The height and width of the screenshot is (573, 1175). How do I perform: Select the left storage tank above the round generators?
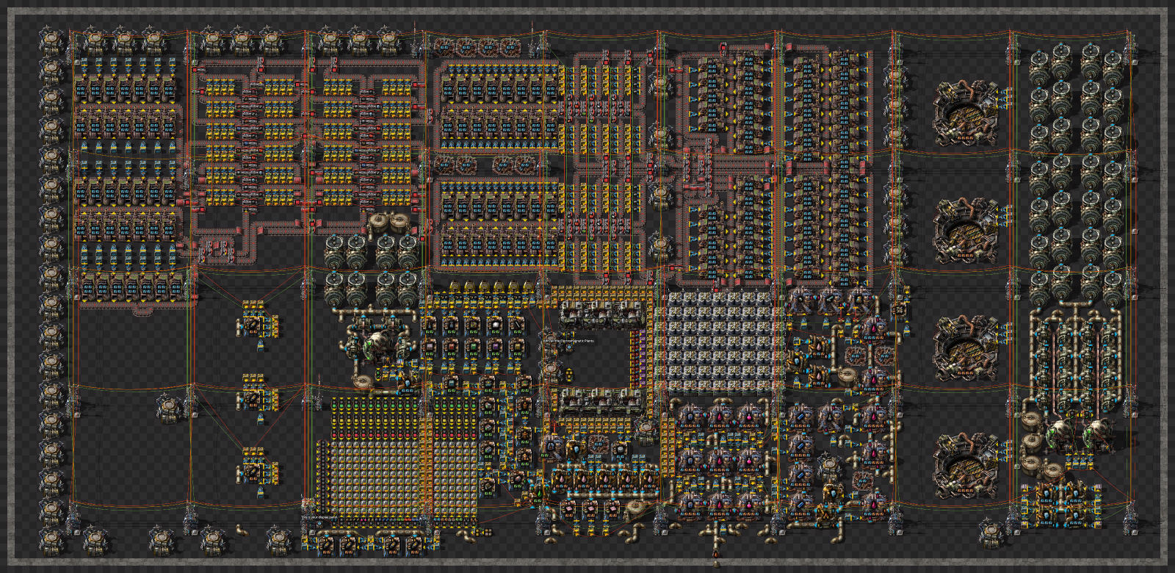380,223
